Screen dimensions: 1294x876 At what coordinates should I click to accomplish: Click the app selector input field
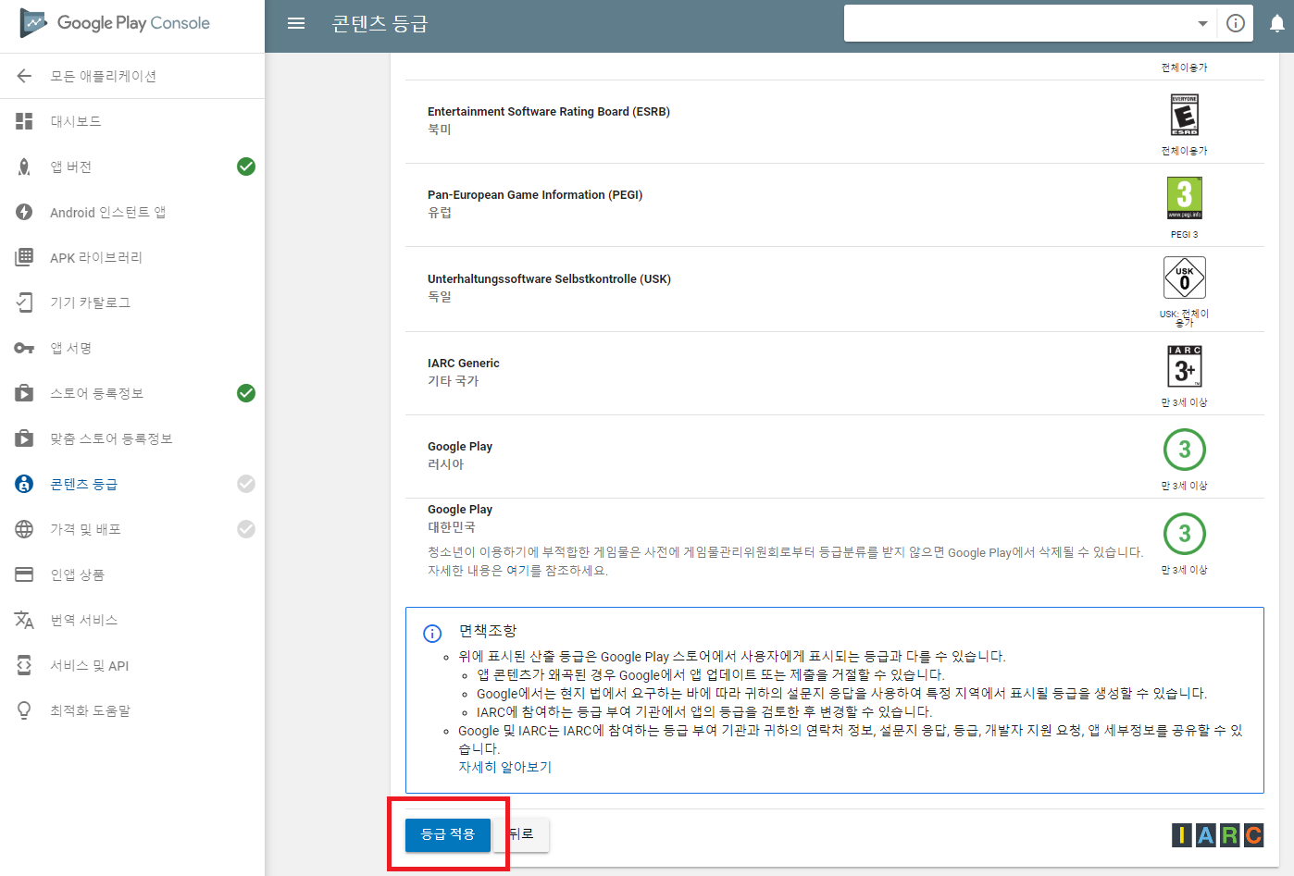[x=1018, y=23]
